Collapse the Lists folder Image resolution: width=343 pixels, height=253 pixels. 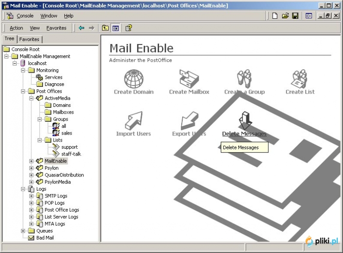coord(39,140)
